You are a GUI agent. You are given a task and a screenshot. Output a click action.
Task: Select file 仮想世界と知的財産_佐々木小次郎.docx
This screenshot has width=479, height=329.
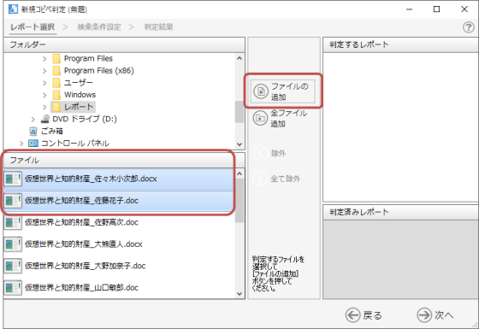point(120,179)
